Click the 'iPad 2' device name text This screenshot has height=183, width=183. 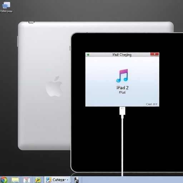point(123,88)
